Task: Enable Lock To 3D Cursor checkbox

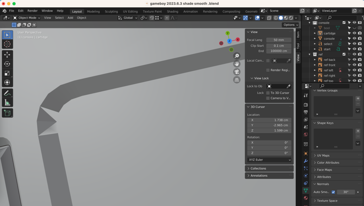Action: click(x=268, y=93)
